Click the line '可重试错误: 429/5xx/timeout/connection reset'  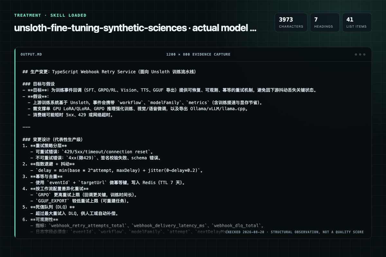click(92, 152)
